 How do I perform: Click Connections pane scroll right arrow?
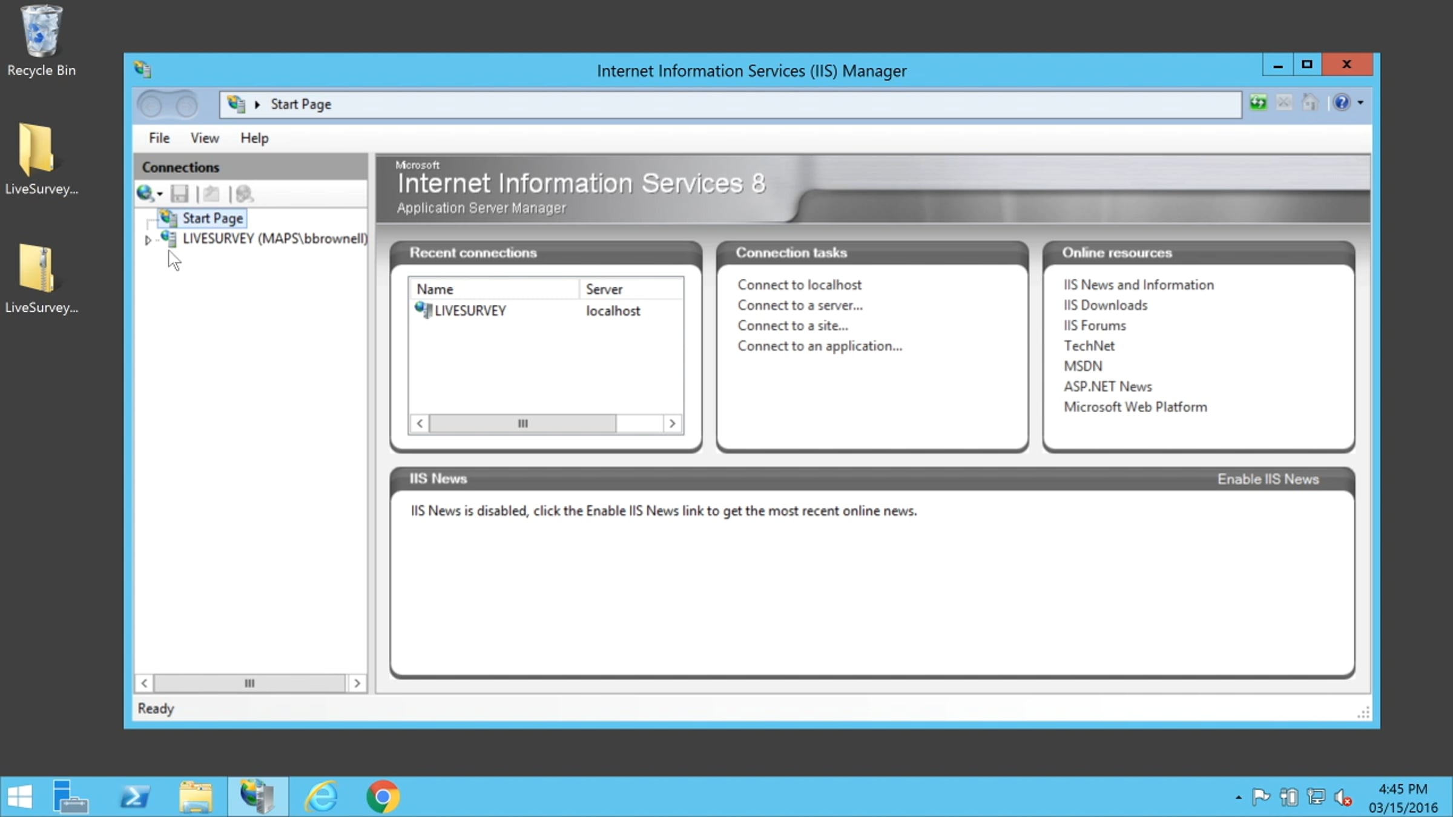click(x=357, y=683)
